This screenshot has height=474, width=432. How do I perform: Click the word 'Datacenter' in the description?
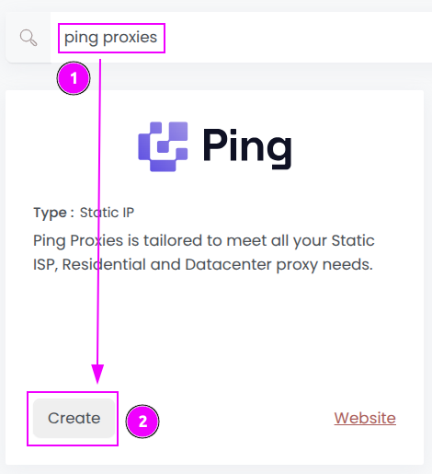(228, 264)
